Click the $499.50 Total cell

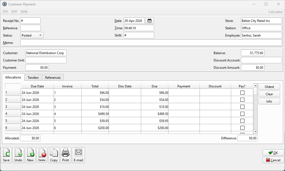coord(95,114)
